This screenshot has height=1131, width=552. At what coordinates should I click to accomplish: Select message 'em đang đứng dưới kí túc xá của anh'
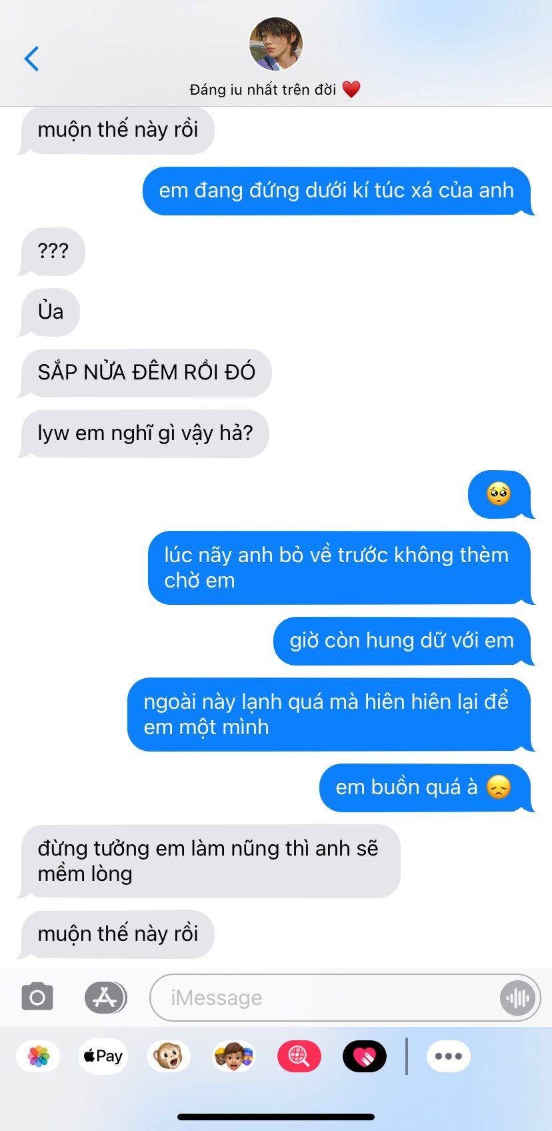(337, 191)
